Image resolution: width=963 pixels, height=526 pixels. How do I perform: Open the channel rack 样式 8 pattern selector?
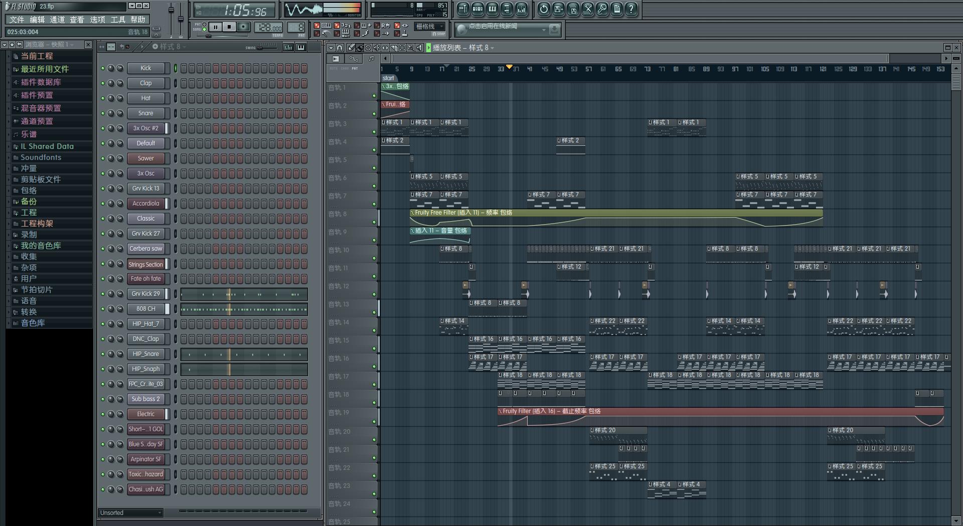(169, 47)
